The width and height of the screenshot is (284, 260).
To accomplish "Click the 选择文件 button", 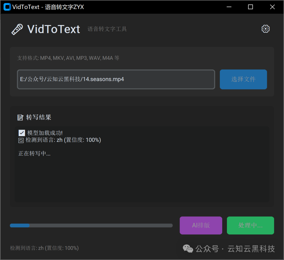I will click(243, 79).
